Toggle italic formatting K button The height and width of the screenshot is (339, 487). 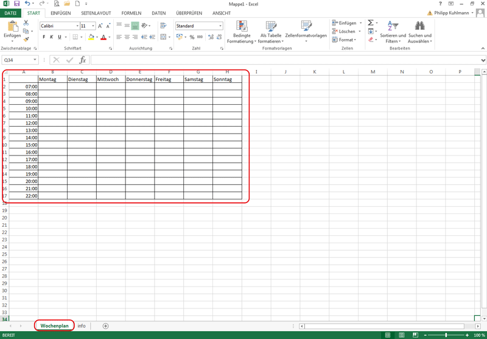52,37
